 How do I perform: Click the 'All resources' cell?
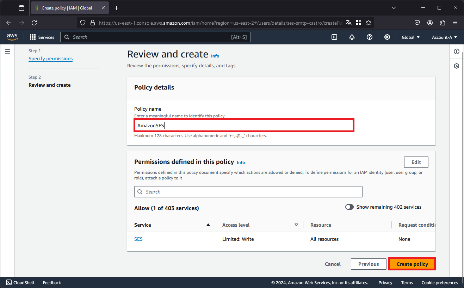point(324,239)
